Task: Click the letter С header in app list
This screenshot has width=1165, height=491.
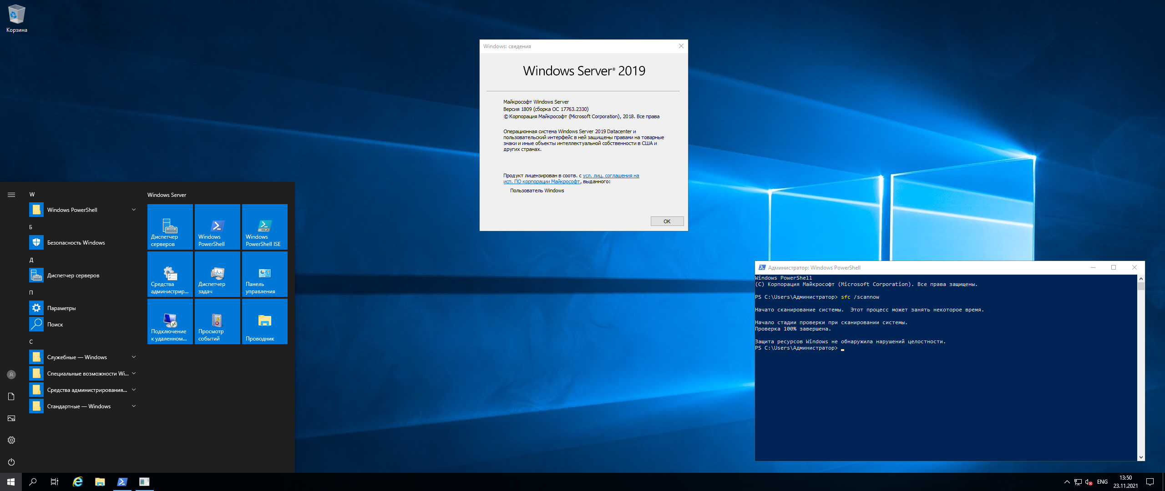Action: click(x=31, y=342)
